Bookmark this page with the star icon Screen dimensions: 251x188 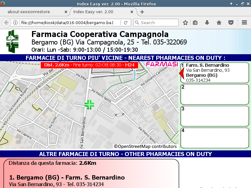(x=185, y=23)
